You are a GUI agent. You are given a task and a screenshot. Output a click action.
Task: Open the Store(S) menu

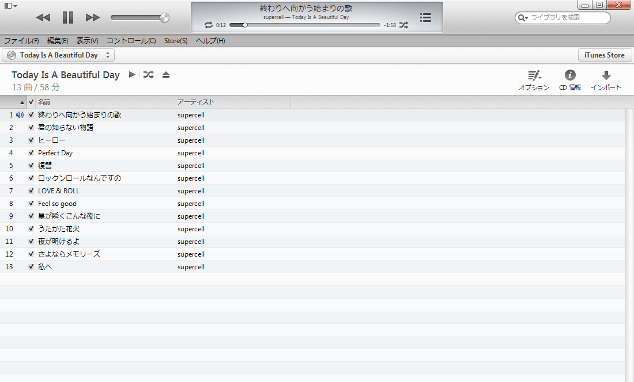tap(176, 41)
